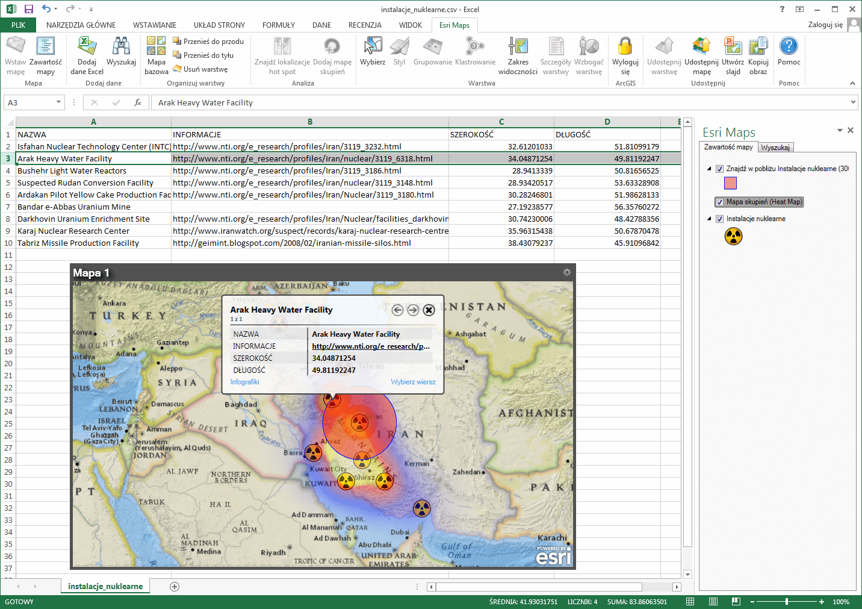Viewport: 862px width, 609px height.
Task: Collapse the ribbon
Action: [852, 83]
